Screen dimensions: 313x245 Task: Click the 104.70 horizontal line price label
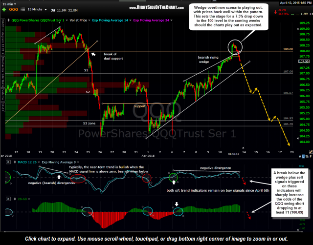click(288, 124)
